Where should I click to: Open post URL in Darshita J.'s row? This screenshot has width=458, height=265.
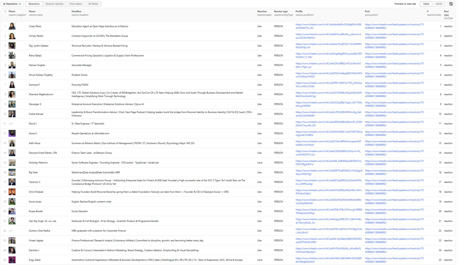click(394, 250)
